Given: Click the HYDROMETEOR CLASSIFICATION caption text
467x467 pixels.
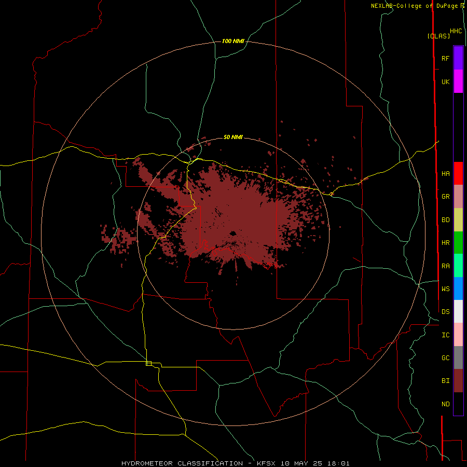Looking at the screenshot, I should (x=182, y=463).
